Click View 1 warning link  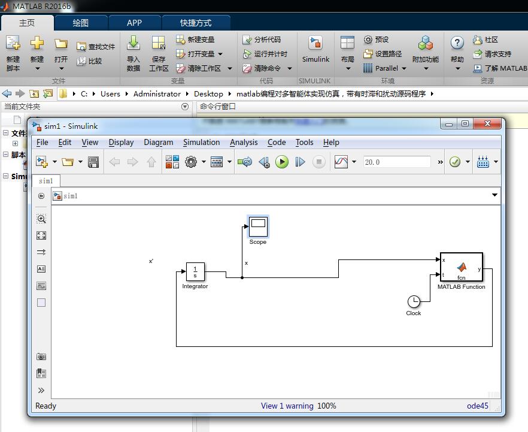(287, 406)
